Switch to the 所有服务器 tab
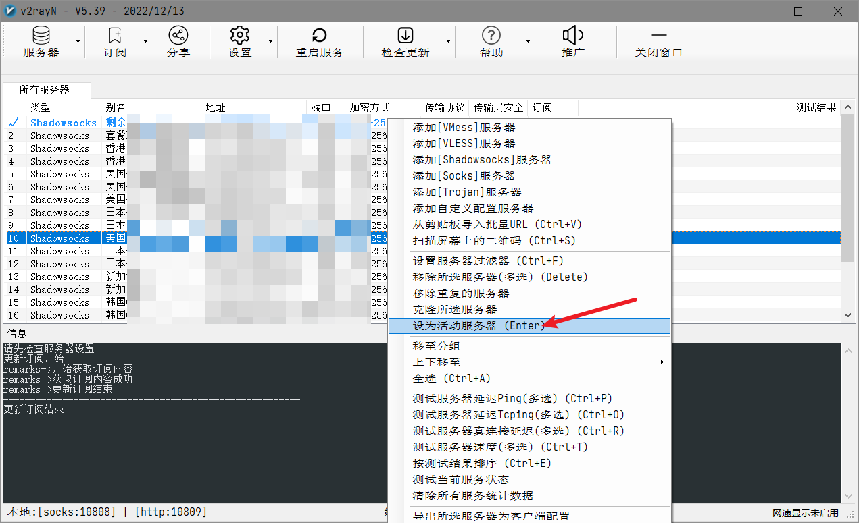 45,90
